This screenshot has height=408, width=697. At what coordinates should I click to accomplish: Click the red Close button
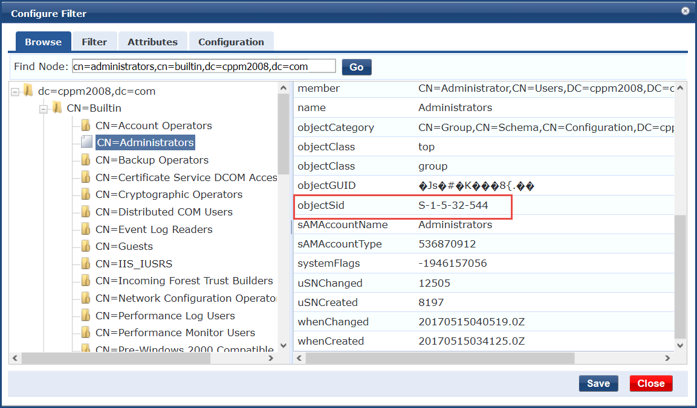651,384
